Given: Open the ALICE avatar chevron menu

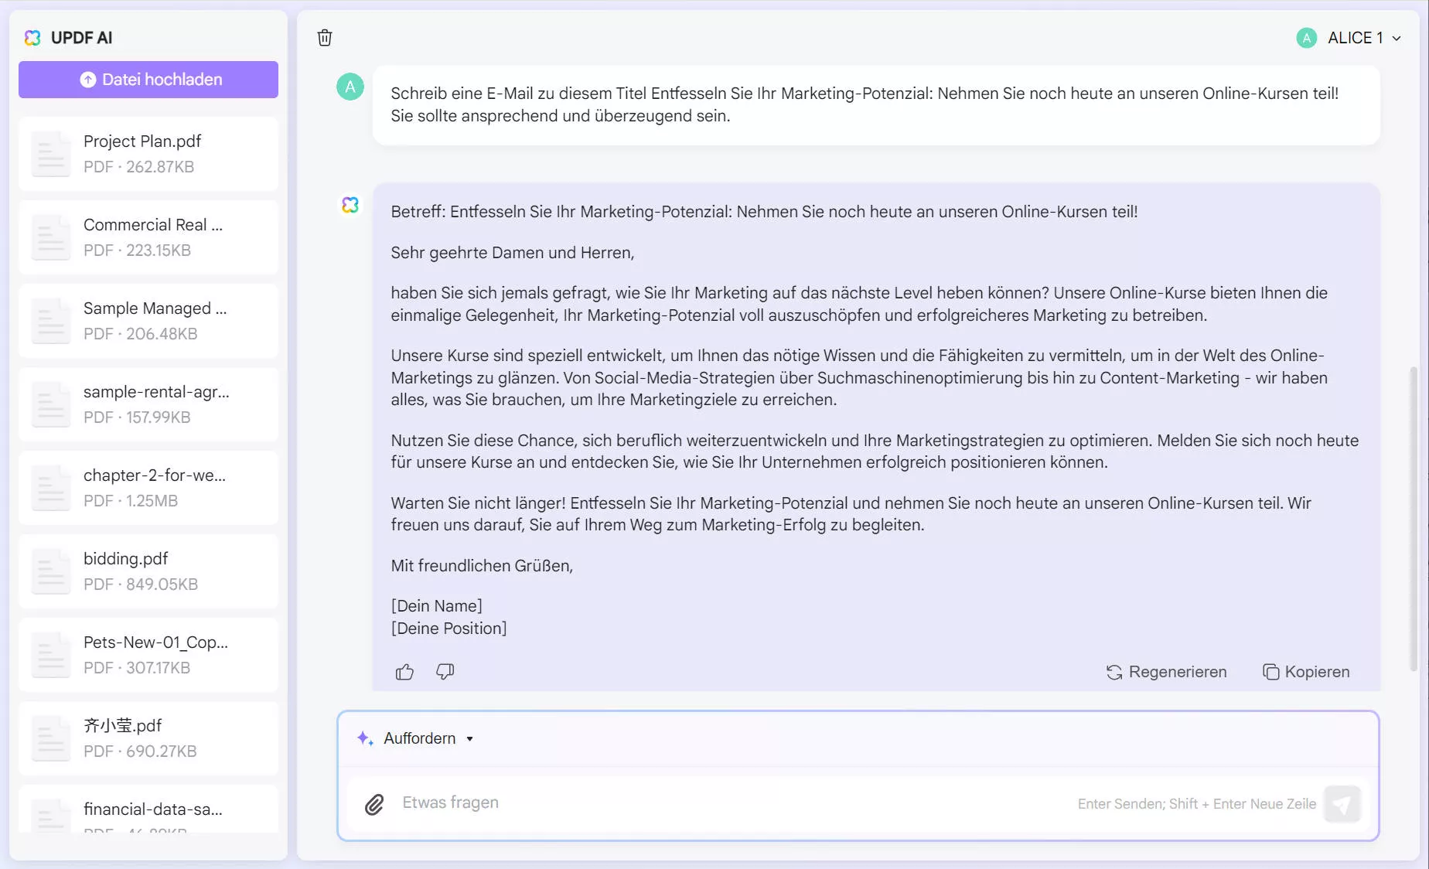Looking at the screenshot, I should click(x=1396, y=37).
